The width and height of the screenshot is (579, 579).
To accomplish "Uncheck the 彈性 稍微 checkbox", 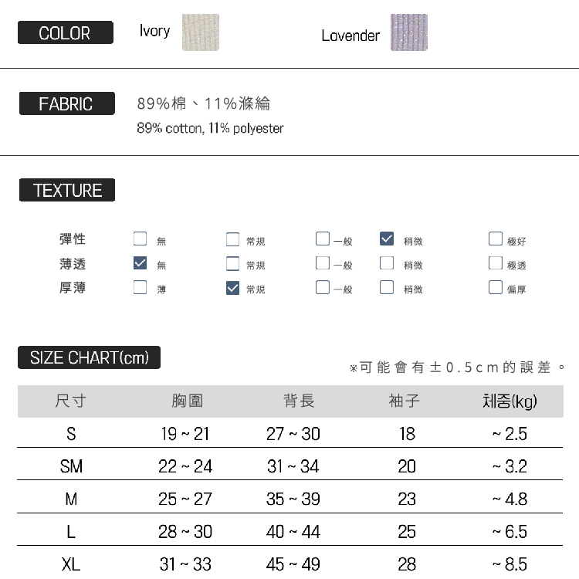I will coord(387,239).
